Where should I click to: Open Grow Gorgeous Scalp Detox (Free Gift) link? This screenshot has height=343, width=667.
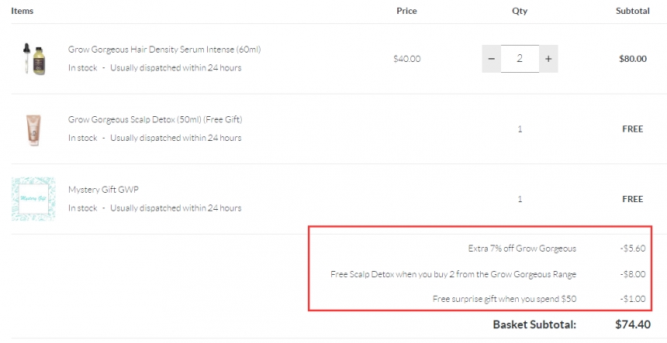[x=156, y=120]
